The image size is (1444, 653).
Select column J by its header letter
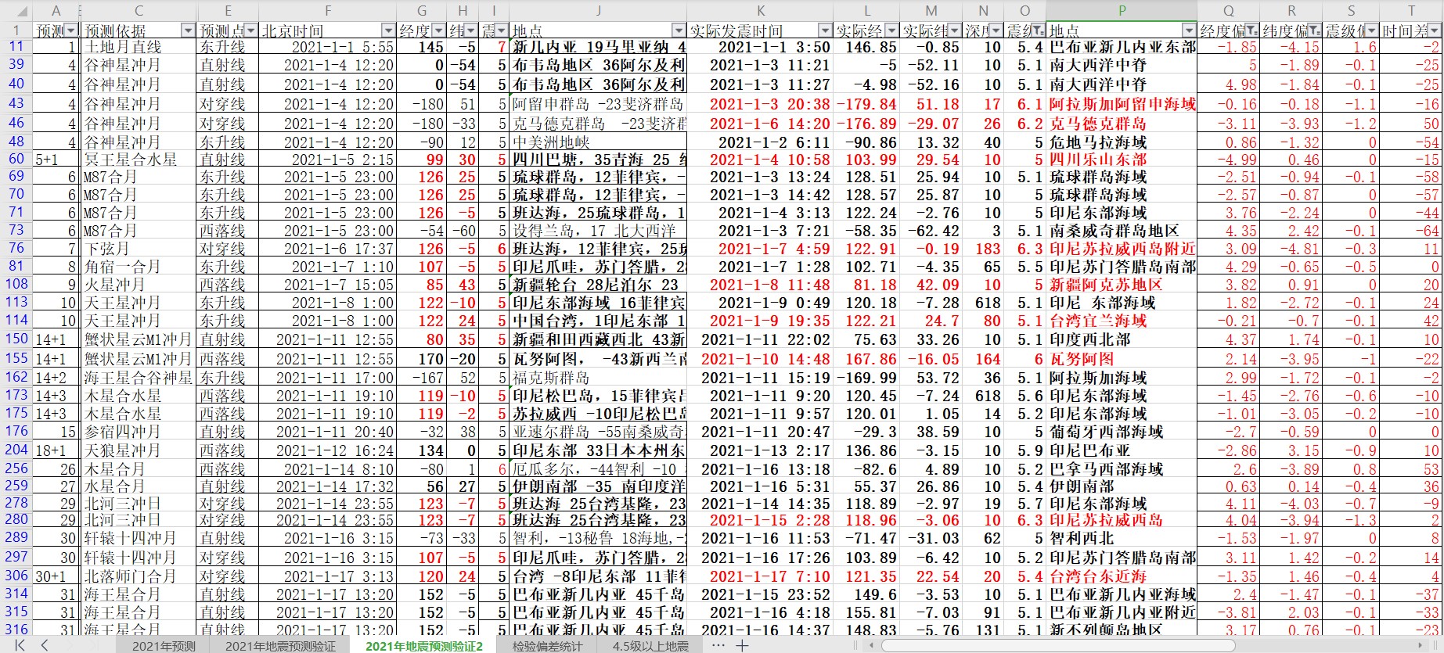598,11
